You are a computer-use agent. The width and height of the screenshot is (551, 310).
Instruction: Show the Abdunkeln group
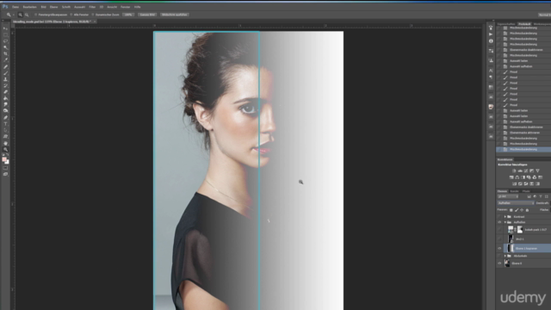499,256
